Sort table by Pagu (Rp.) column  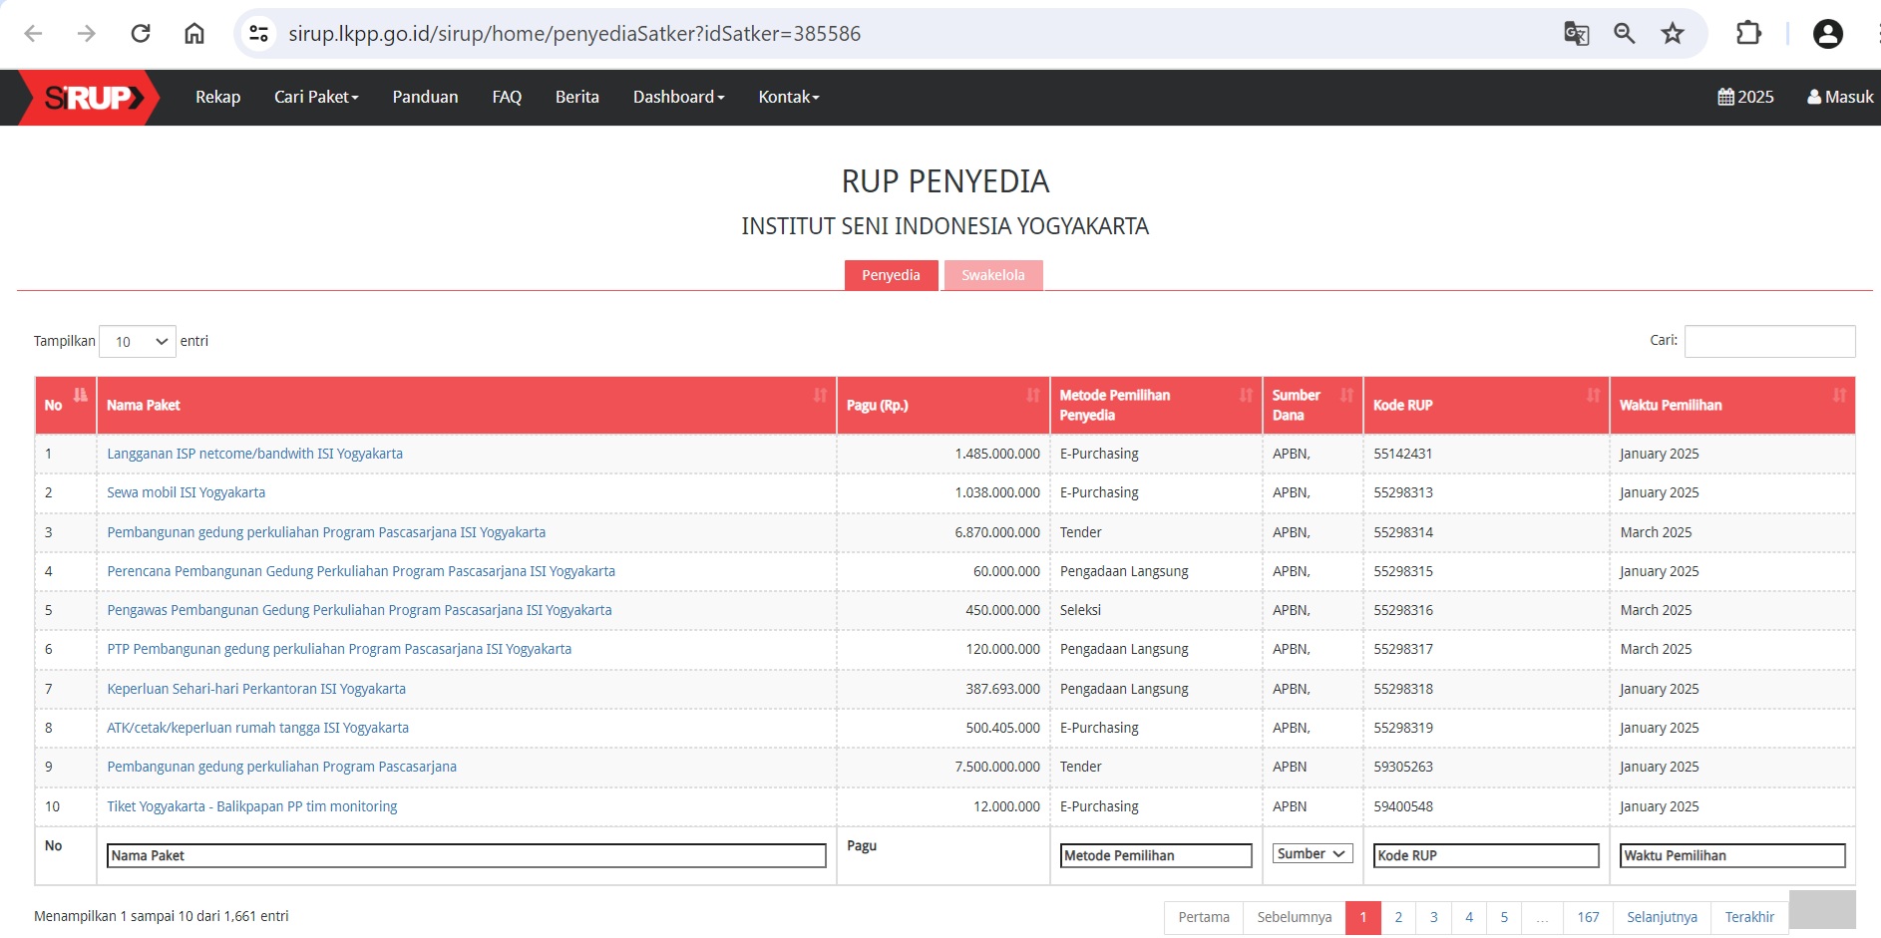pos(1032,396)
